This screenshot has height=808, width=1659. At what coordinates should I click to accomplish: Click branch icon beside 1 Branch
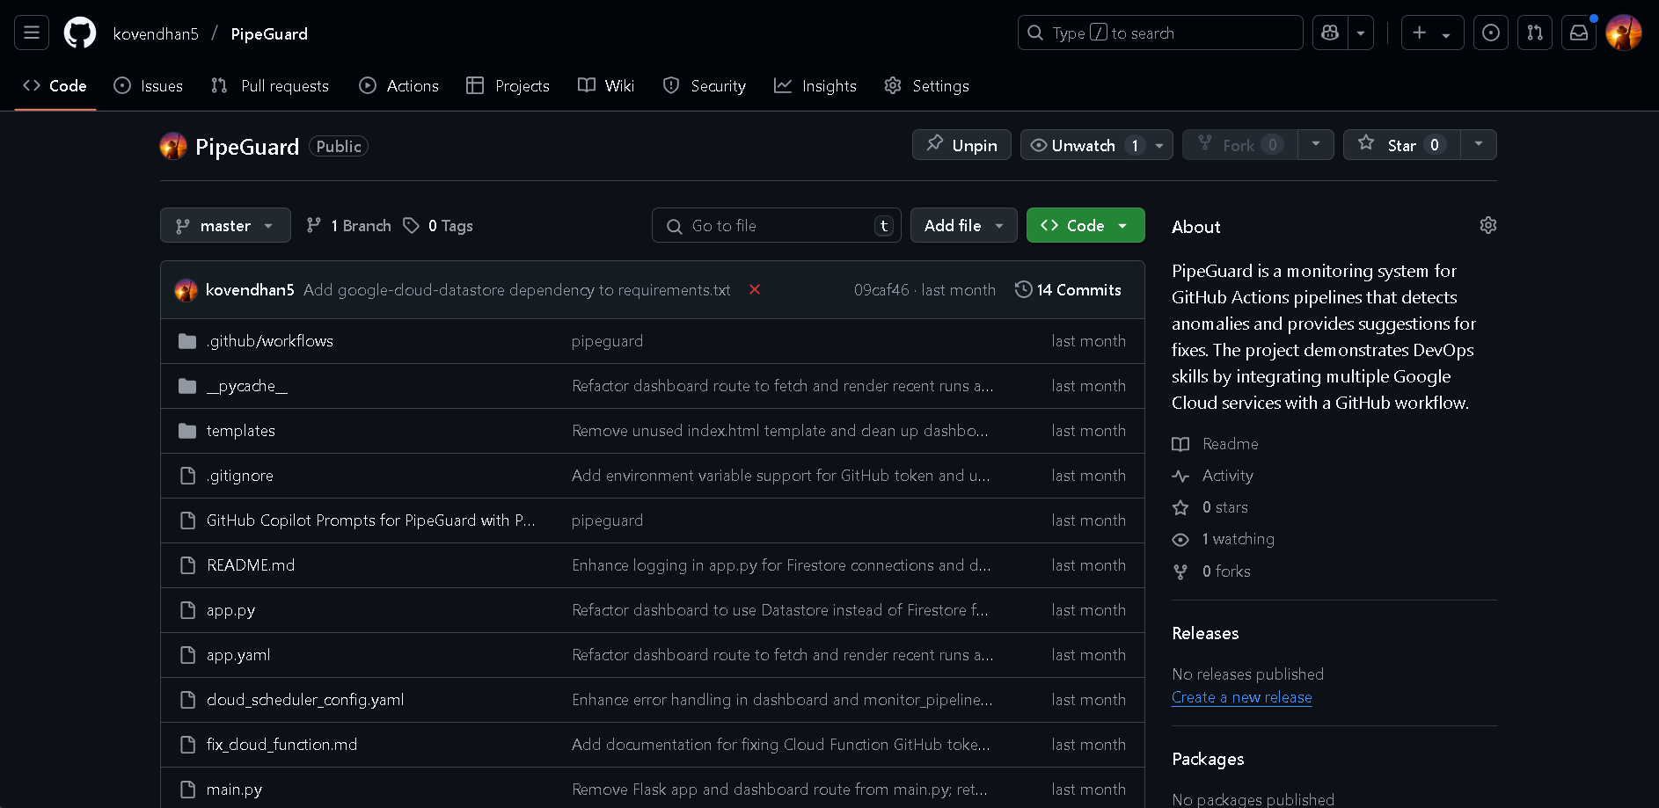coord(314,226)
